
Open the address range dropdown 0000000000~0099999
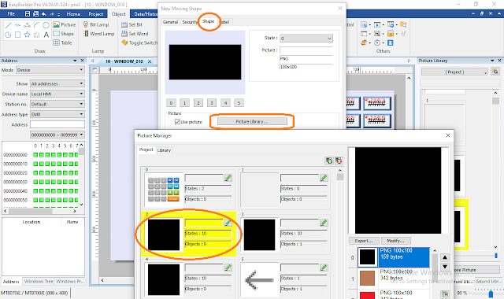tap(57, 135)
